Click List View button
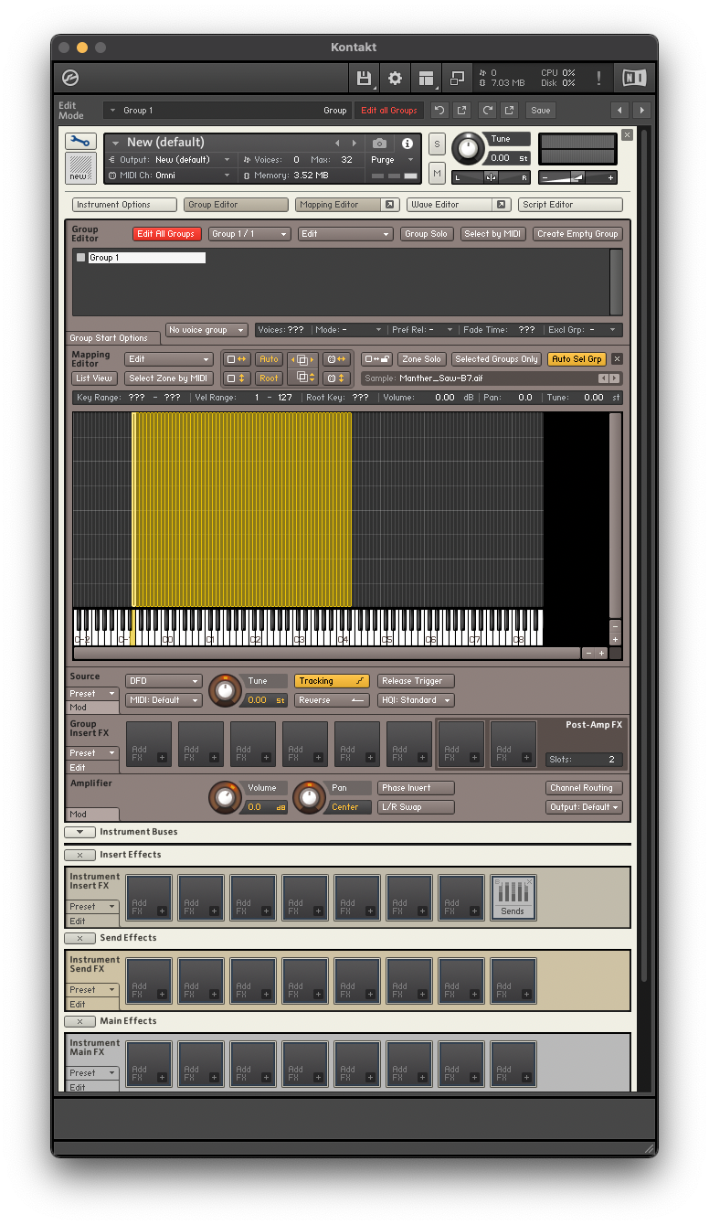The image size is (709, 1225). (x=95, y=378)
